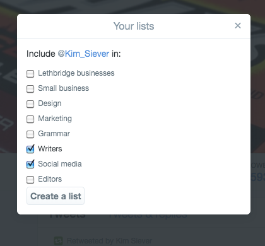Viewport: 265px width, 246px height.
Task: Uncheck the Writers list checkbox
Action: tap(30, 149)
